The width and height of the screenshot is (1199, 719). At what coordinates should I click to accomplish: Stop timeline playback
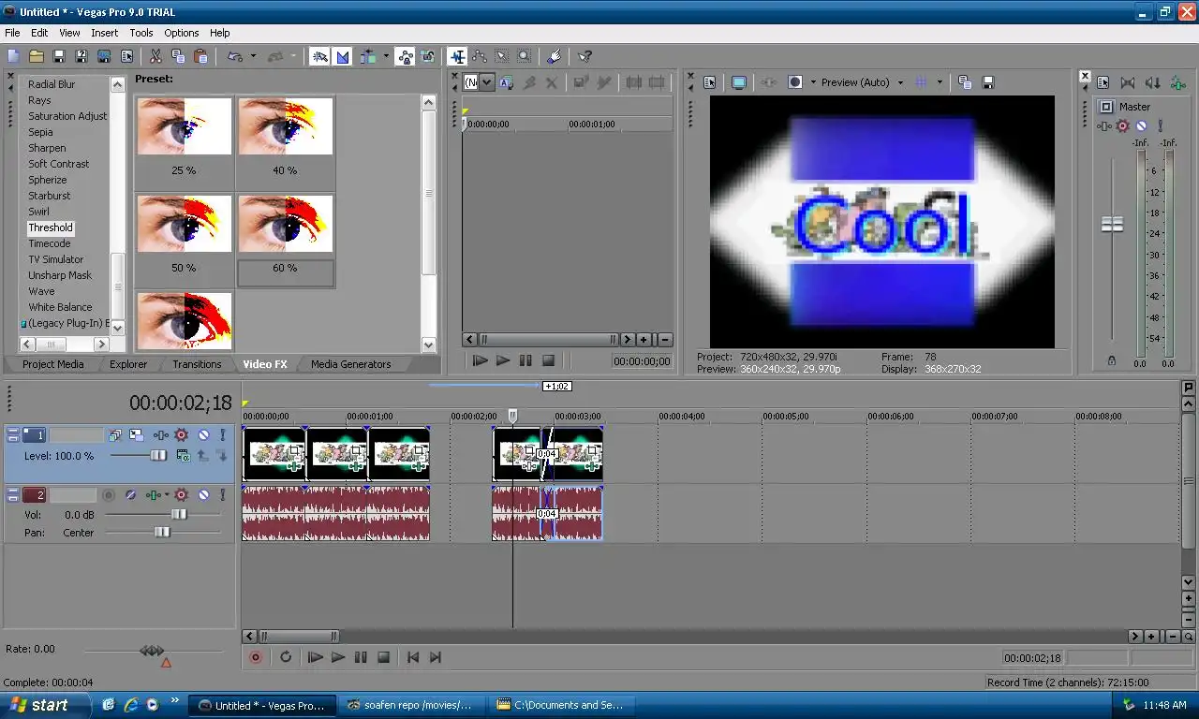383,657
